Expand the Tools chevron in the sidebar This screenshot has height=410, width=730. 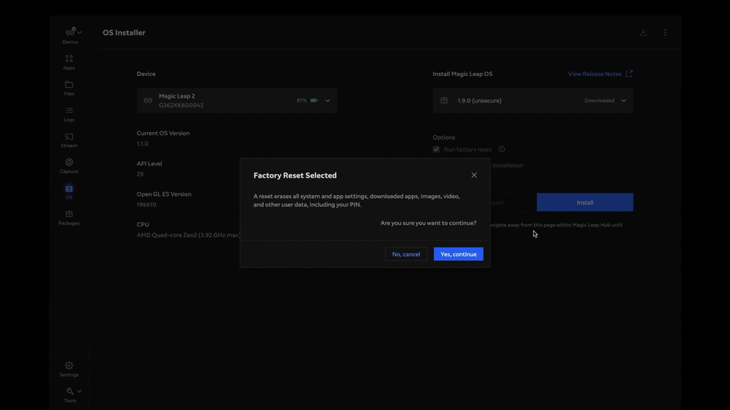click(79, 392)
